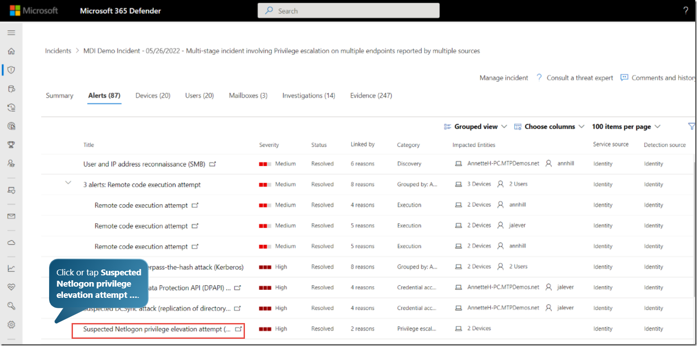Click the filter funnel icon
The image size is (697, 346).
click(692, 126)
